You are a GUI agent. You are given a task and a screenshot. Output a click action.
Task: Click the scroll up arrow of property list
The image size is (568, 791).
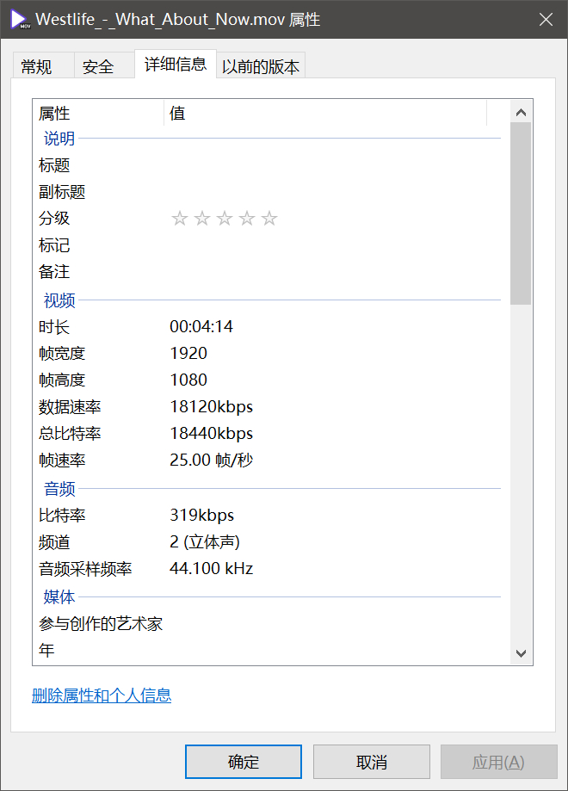(521, 113)
